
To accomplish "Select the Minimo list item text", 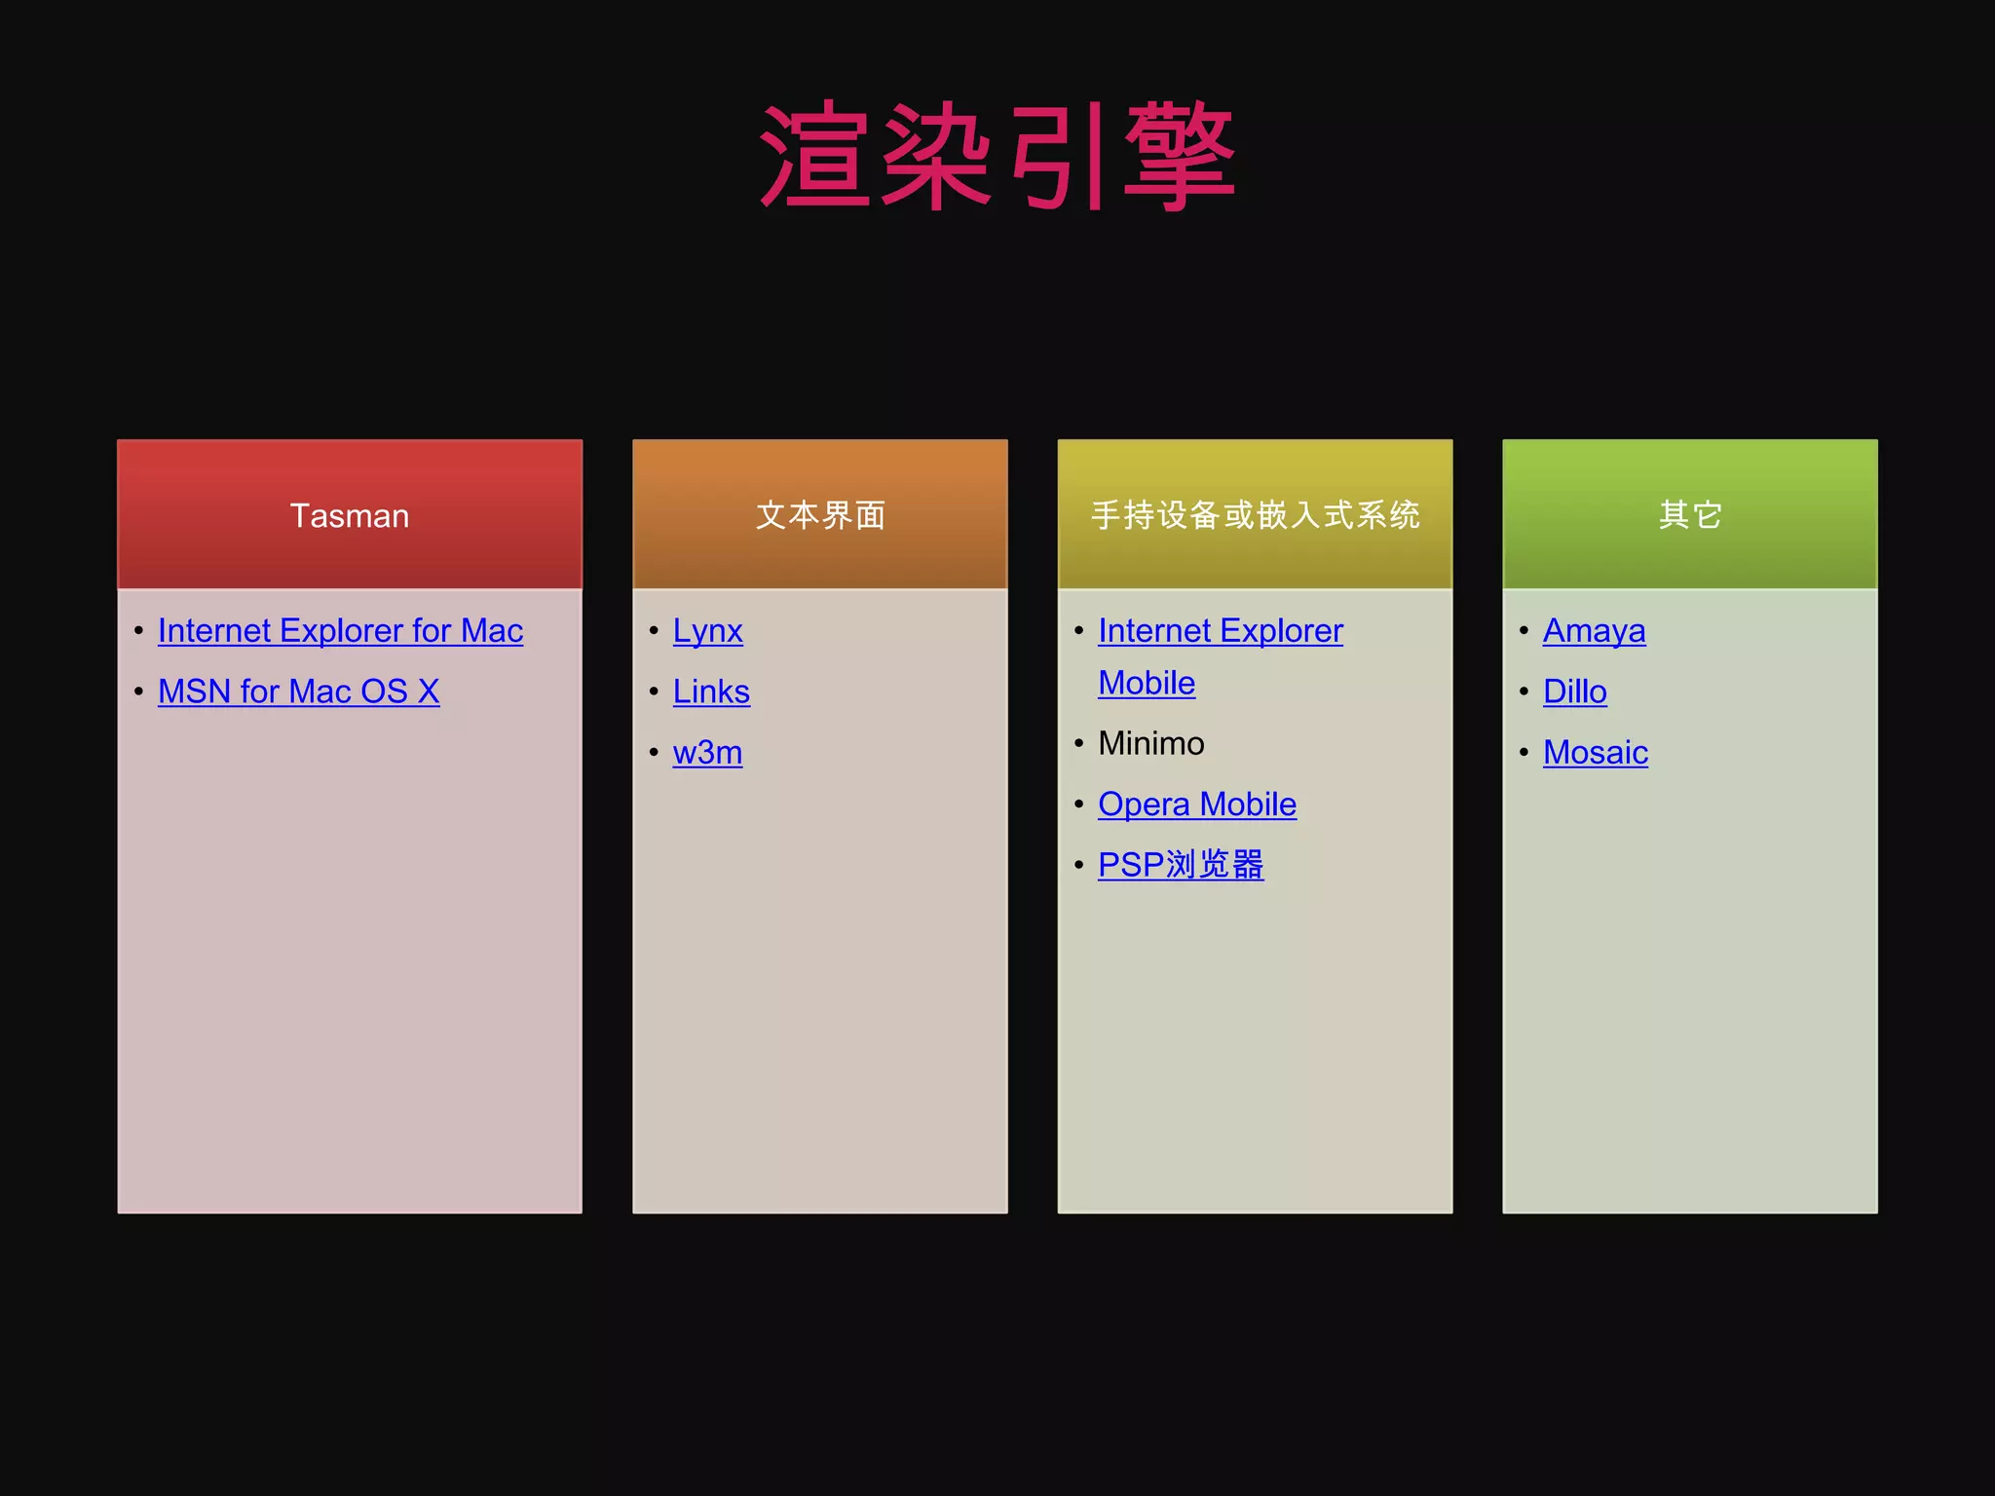I will [x=1150, y=744].
